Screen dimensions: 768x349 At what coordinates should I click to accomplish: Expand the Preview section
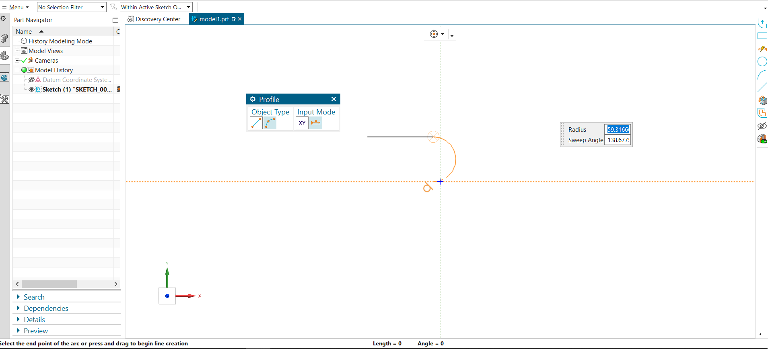35,331
